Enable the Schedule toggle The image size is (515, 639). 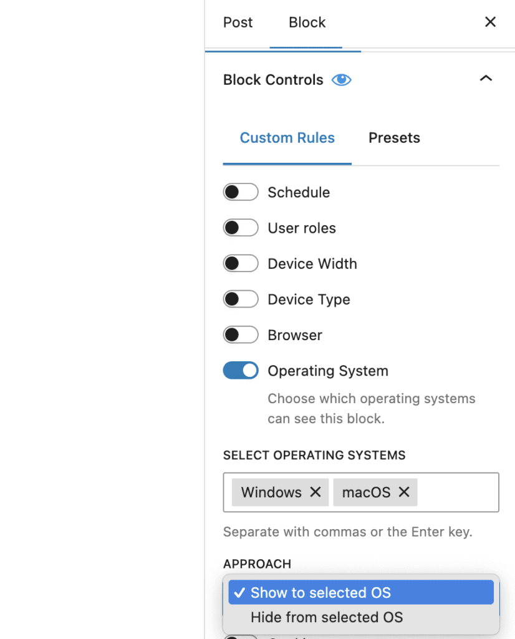(x=241, y=192)
